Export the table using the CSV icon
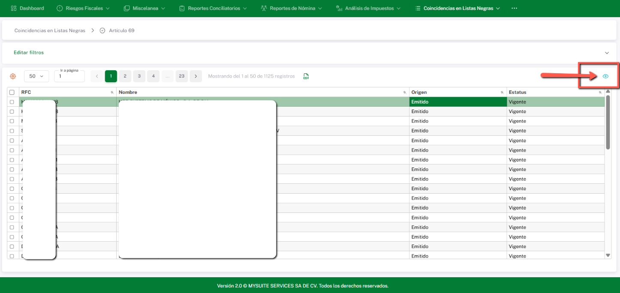The image size is (620, 293). coord(306,76)
